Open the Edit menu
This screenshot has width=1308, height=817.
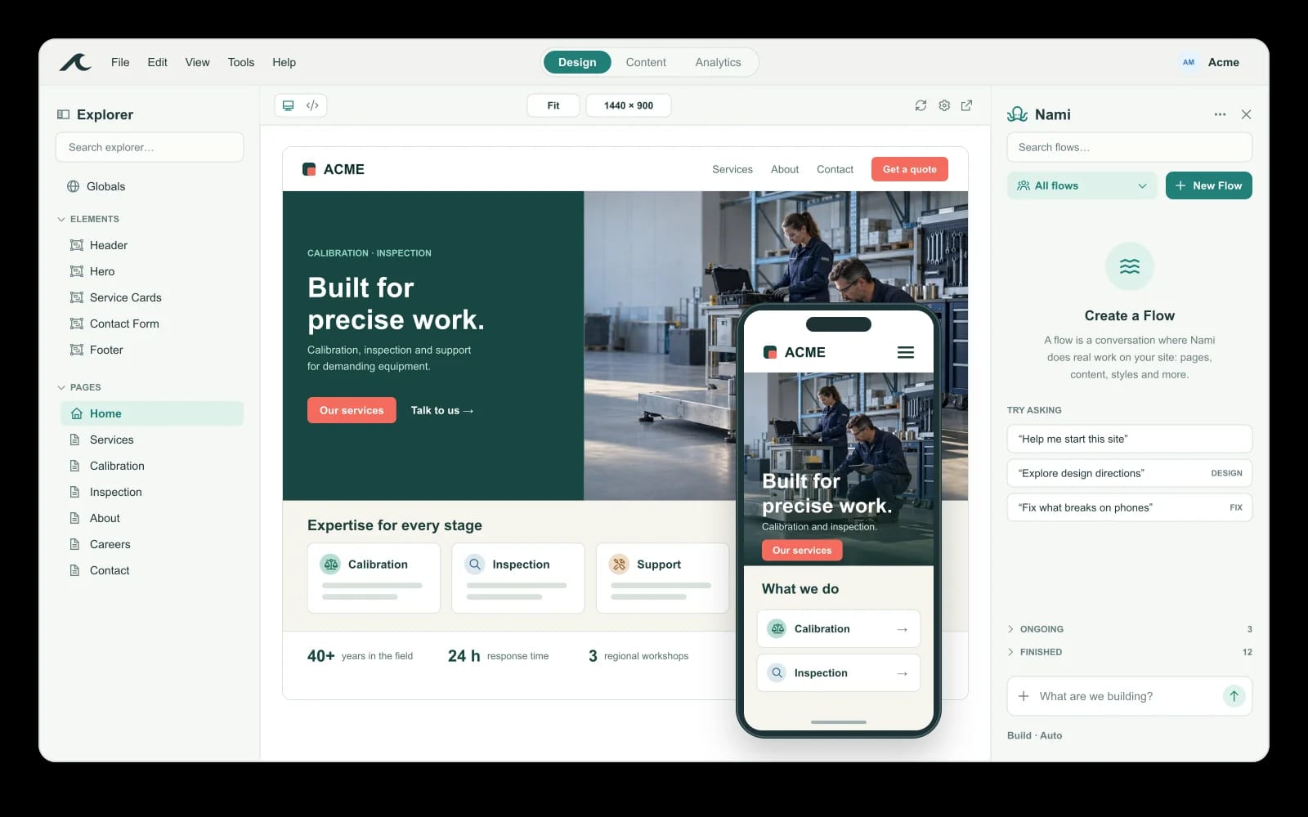point(157,62)
